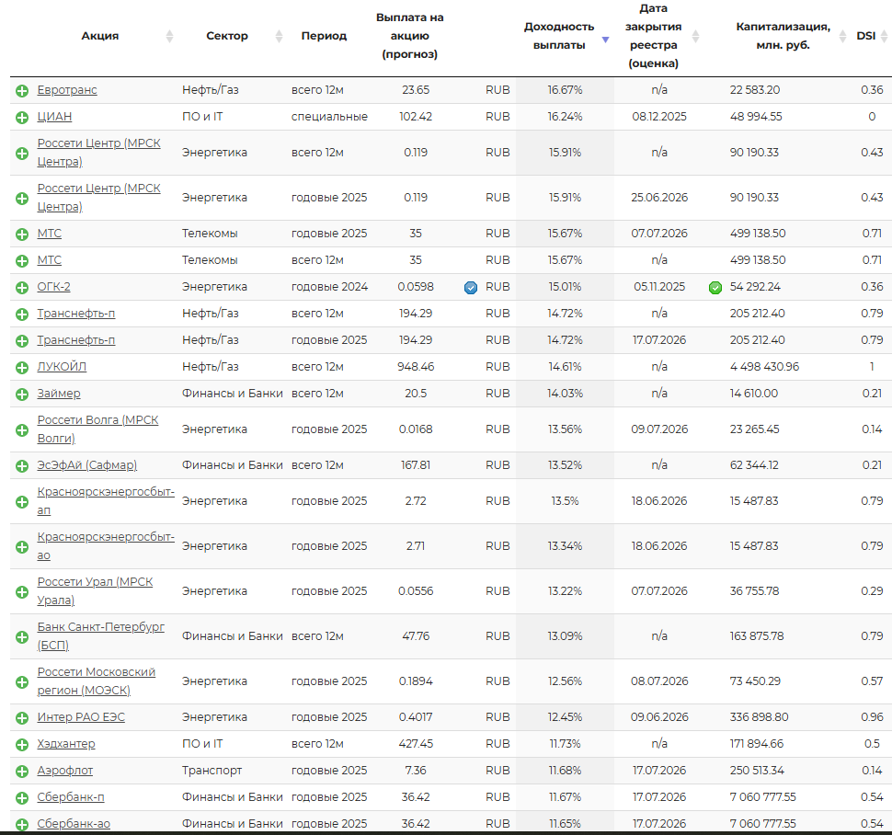The height and width of the screenshot is (835, 892).
Task: Expand the plus icon for Транснефть-п всего 12м
Action: coord(22,315)
